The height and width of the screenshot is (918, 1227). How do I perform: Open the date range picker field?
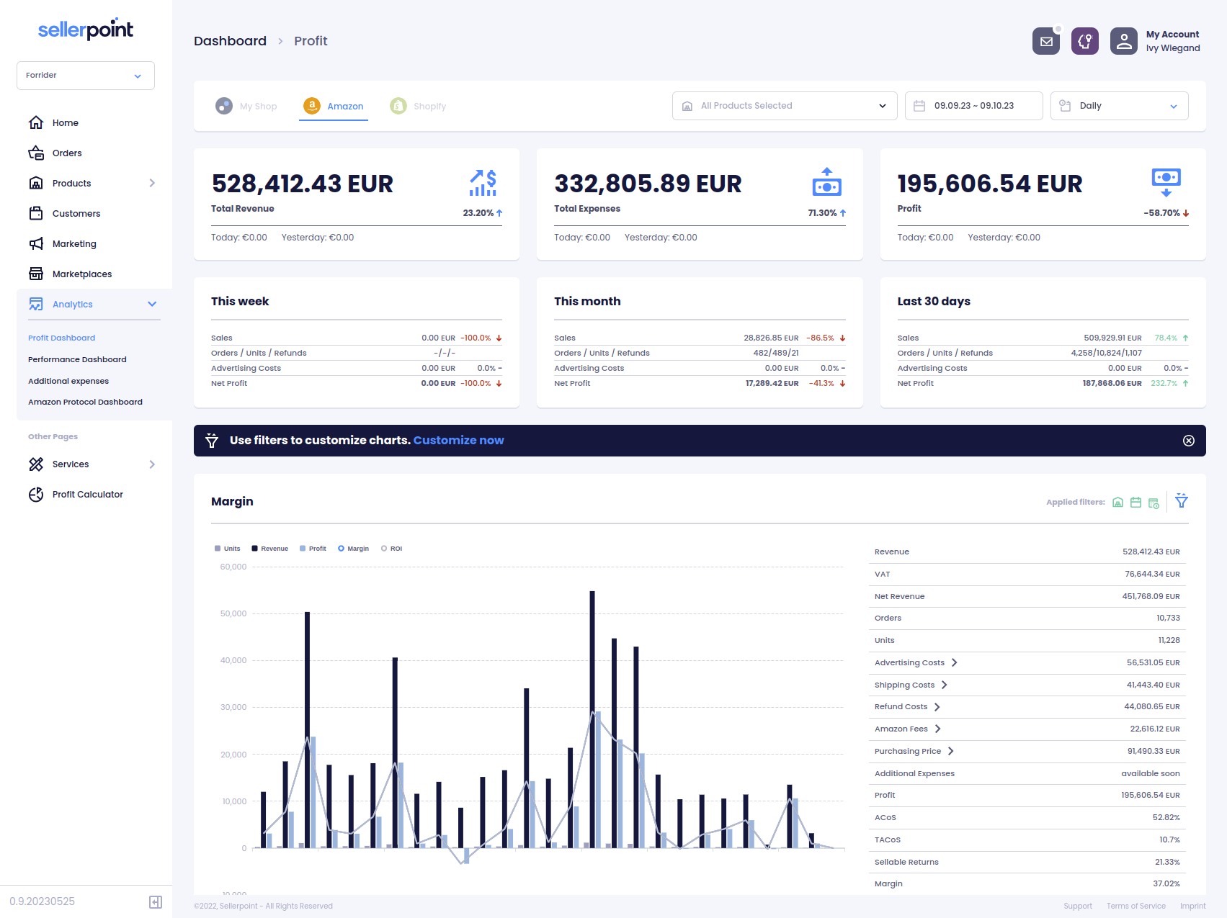pyautogui.click(x=973, y=106)
